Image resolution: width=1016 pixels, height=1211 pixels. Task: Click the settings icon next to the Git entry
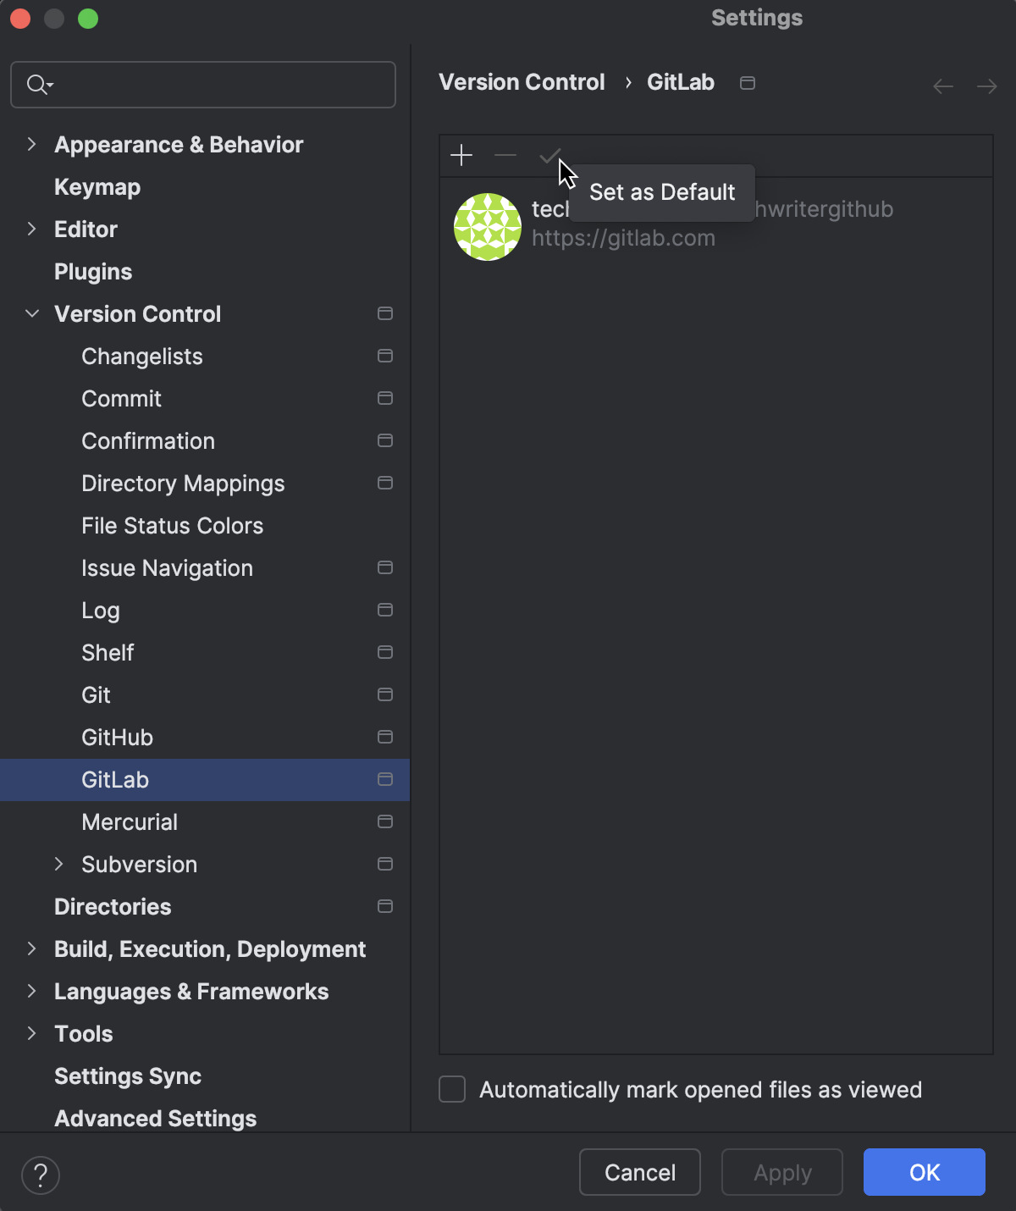pos(385,694)
